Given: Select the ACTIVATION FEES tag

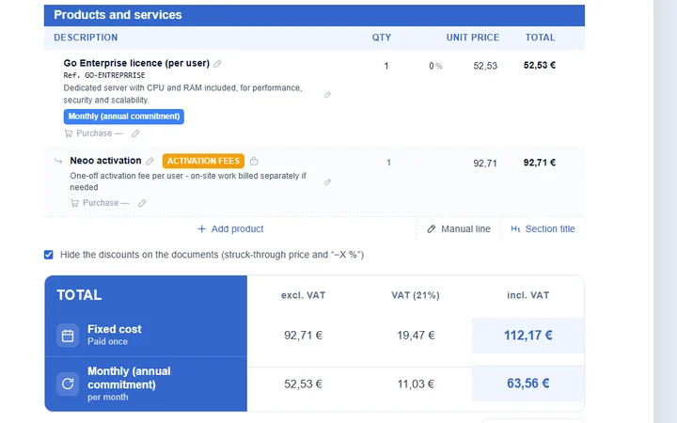Looking at the screenshot, I should [203, 161].
